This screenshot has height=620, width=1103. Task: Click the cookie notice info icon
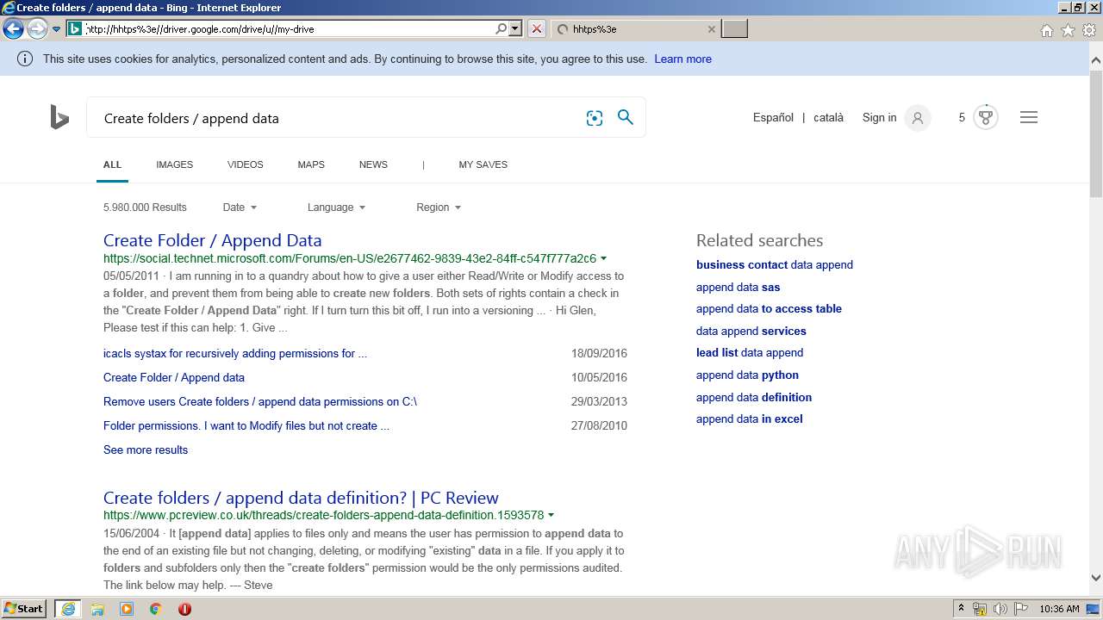(x=25, y=59)
